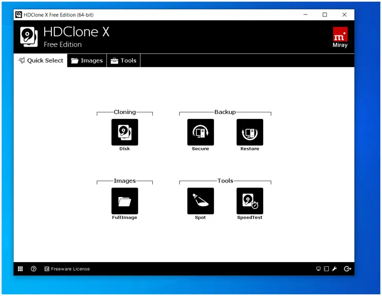Click the HDClone X disk logo
Image resolution: width=382 pixels, height=296 pixels.
click(x=29, y=37)
